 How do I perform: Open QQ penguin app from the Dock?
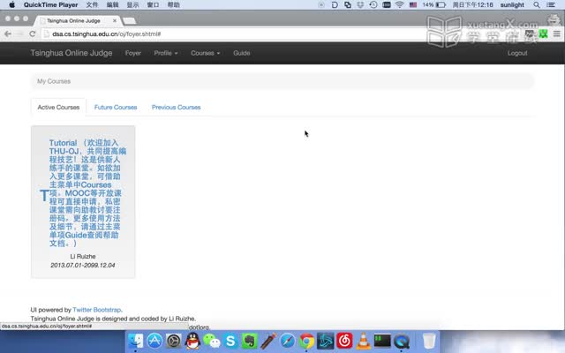pyautogui.click(x=192, y=341)
